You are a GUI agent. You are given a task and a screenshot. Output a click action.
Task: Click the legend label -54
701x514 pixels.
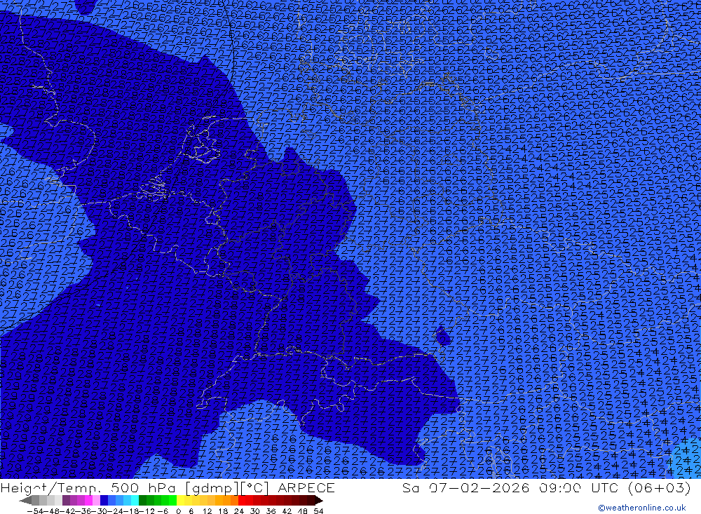point(35,511)
